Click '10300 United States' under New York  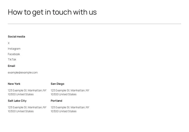pos(21,94)
